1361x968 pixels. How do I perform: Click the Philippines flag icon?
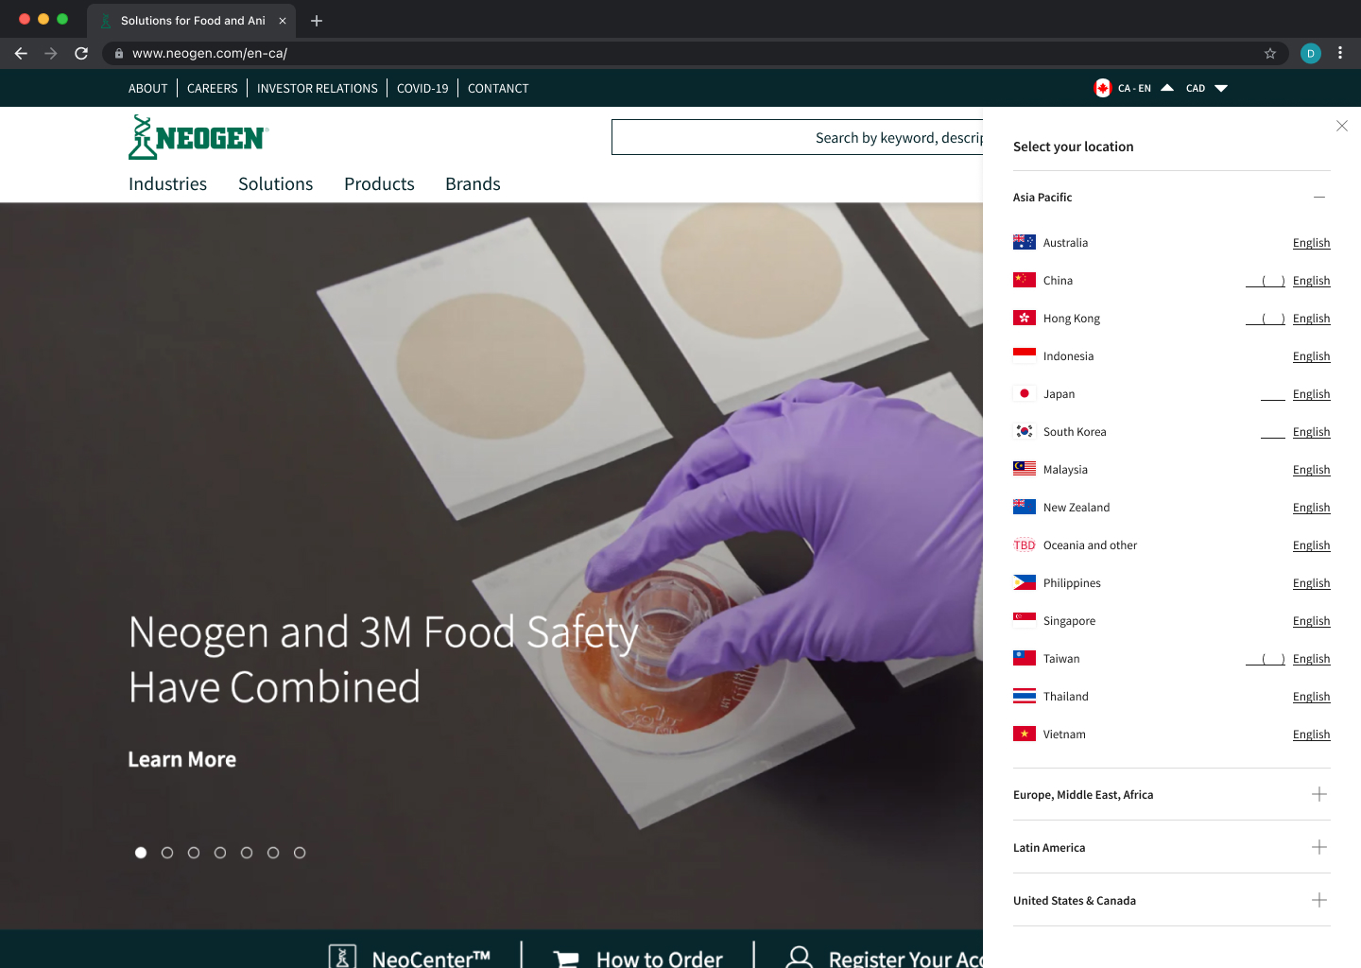point(1025,582)
